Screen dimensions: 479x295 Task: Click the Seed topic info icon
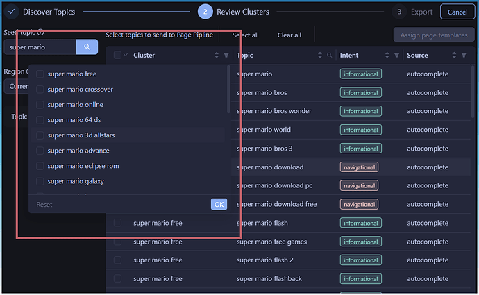40,32
